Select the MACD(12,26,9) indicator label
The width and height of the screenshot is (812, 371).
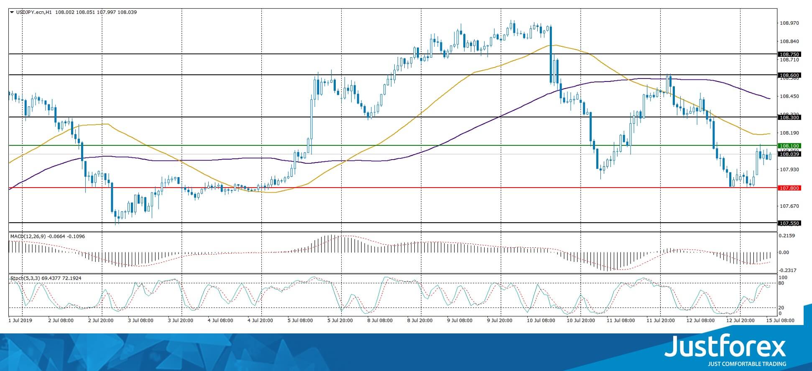28,236
